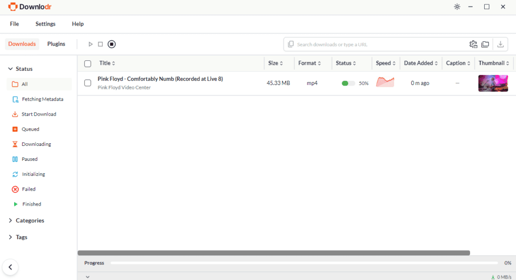Collapse the Status section
The height and width of the screenshot is (280, 516).
coord(10,68)
